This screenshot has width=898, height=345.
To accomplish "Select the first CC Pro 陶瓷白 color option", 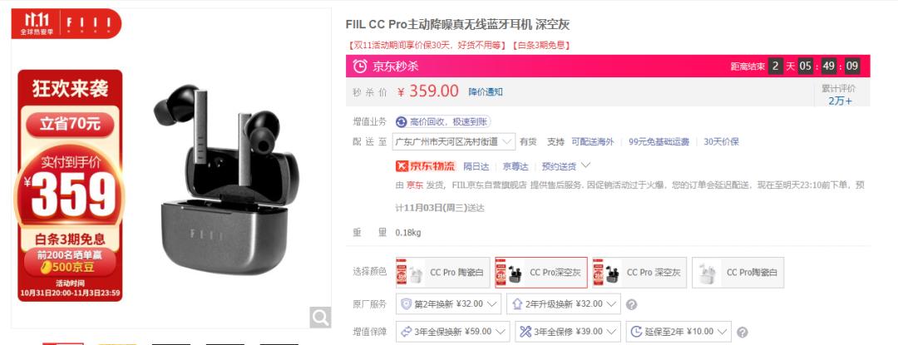I will [442, 273].
